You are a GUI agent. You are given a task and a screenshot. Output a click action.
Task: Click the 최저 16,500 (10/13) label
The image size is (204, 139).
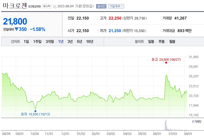pyautogui.click(x=35, y=114)
